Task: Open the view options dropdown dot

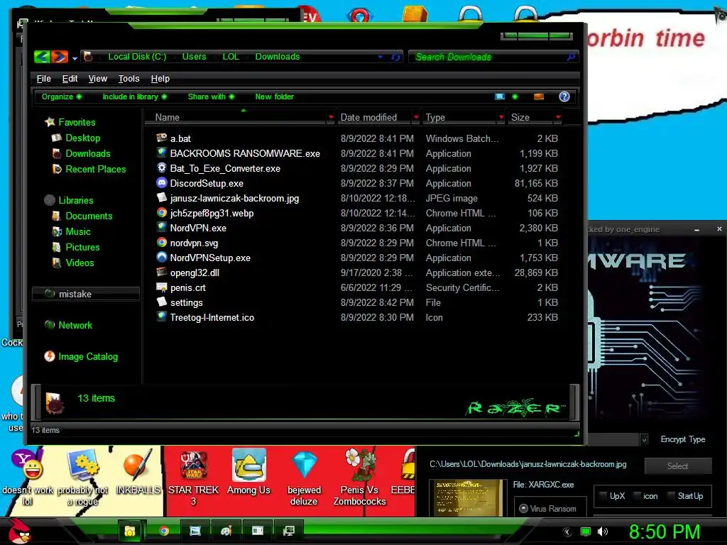Action: click(515, 97)
